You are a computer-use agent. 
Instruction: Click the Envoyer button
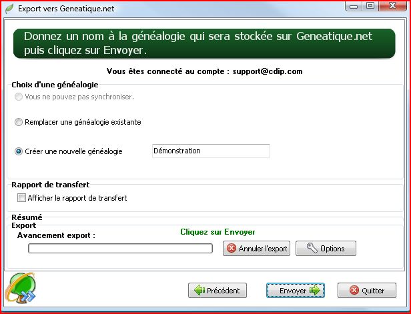296,290
